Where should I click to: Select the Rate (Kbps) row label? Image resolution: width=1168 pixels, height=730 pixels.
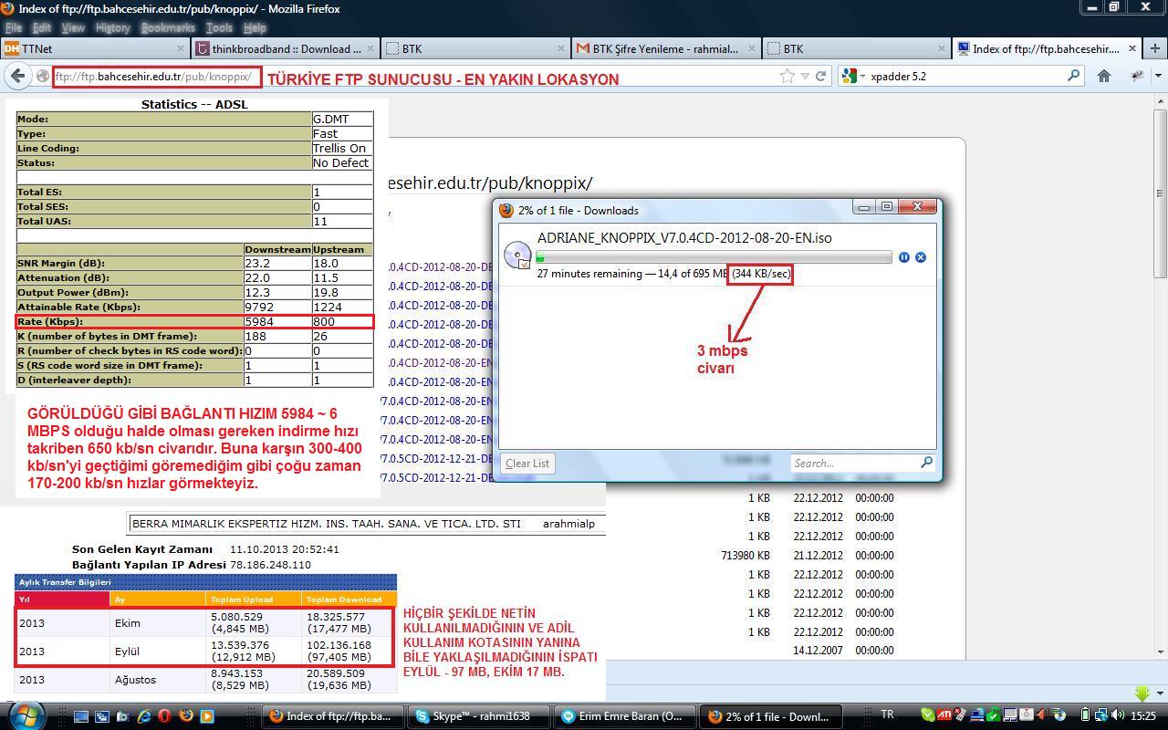(x=50, y=321)
